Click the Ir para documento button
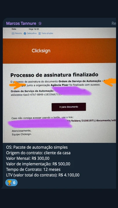This screenshot has width=118, height=208. 69,107
